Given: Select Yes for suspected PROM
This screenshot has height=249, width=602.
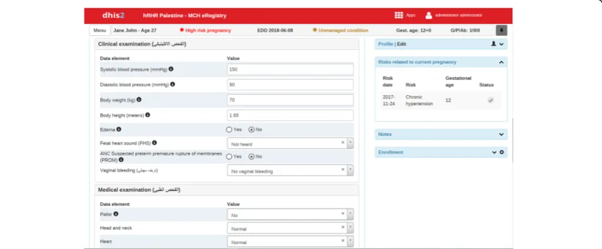Looking at the screenshot, I should point(229,156).
